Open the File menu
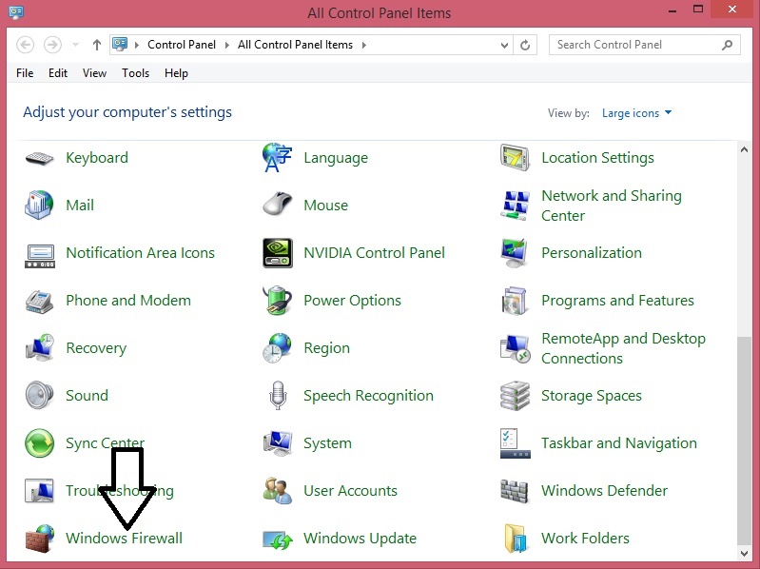 [25, 73]
